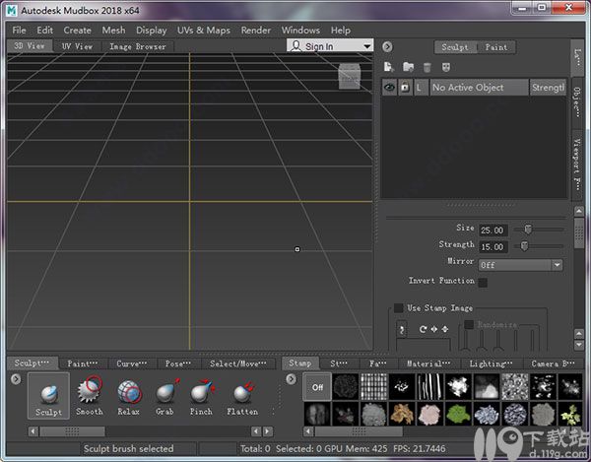Open the Create menu
This screenshot has width=591, height=462.
coord(77,31)
